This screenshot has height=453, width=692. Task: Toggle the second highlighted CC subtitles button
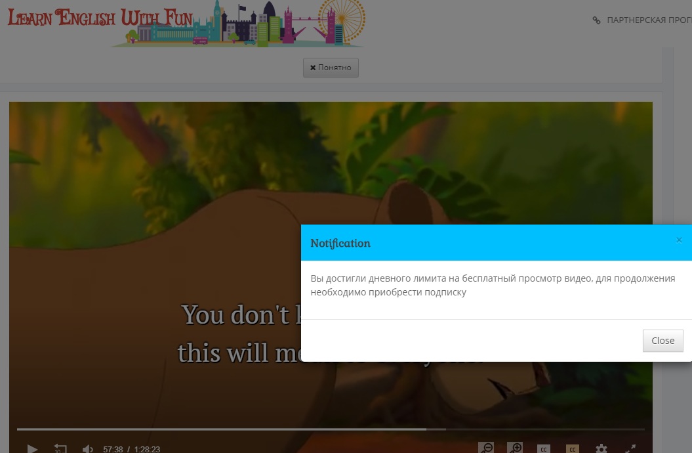(x=572, y=449)
